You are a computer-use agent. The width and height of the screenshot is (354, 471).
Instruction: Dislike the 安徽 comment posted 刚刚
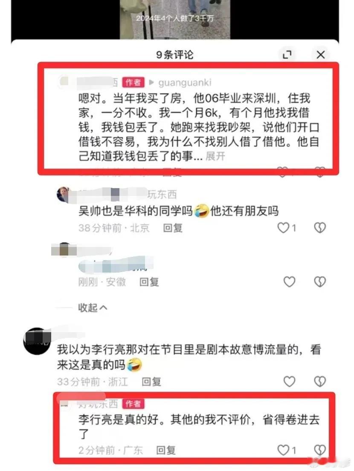[320, 282]
